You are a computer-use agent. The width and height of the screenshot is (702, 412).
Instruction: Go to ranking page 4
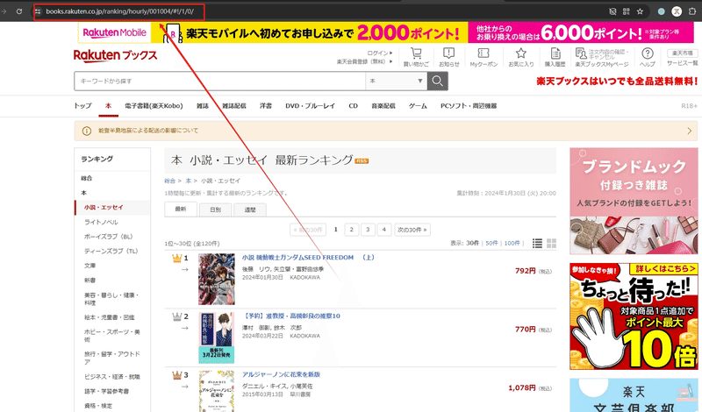[383, 230]
